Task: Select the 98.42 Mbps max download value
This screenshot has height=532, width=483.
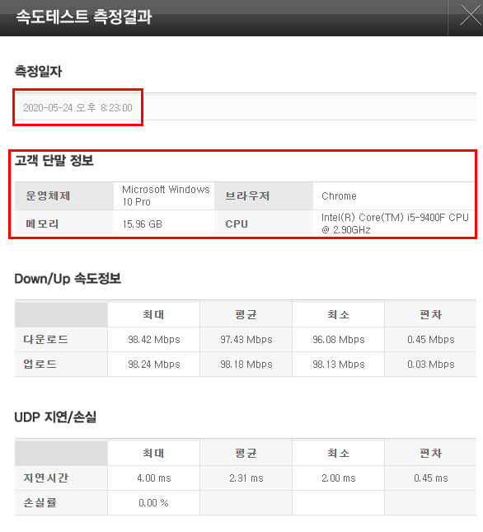Action: click(x=154, y=340)
